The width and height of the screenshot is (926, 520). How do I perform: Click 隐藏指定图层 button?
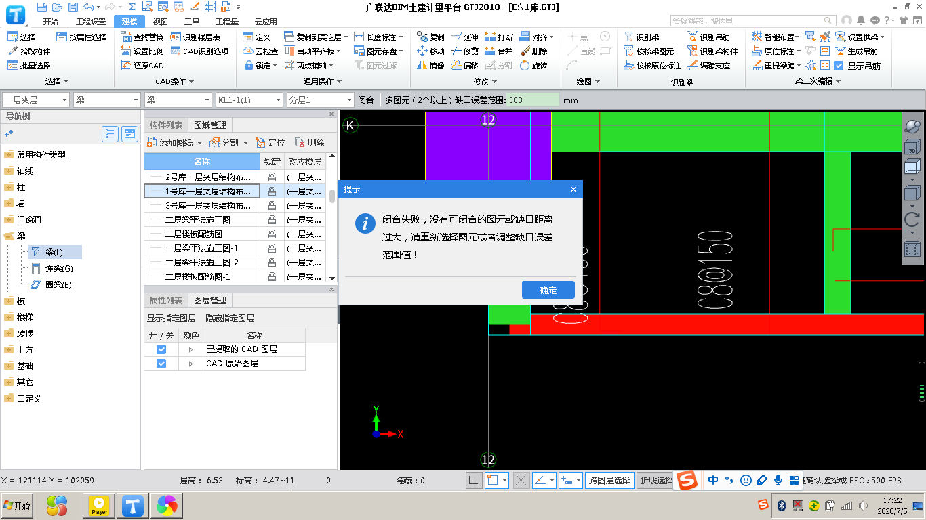click(230, 318)
